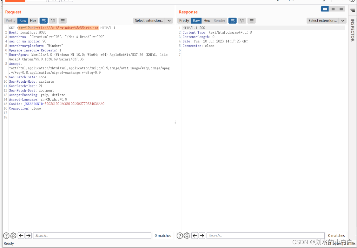The image size is (357, 248).
Task: Click Response 'Select extension...' button
Action: (323, 21)
